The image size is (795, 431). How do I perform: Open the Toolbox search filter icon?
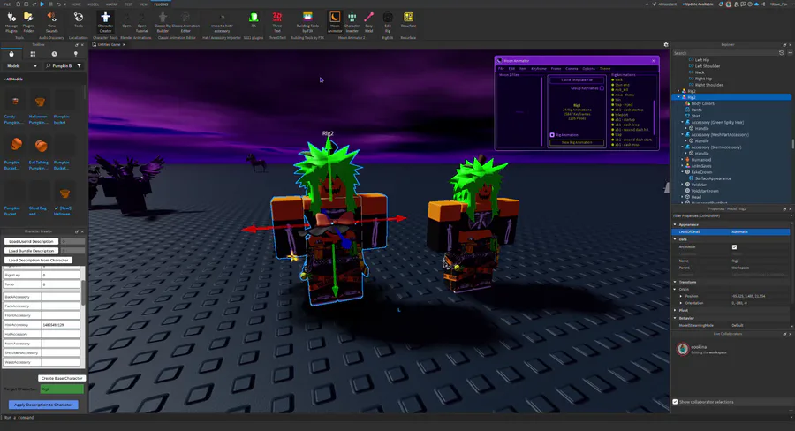coord(79,66)
